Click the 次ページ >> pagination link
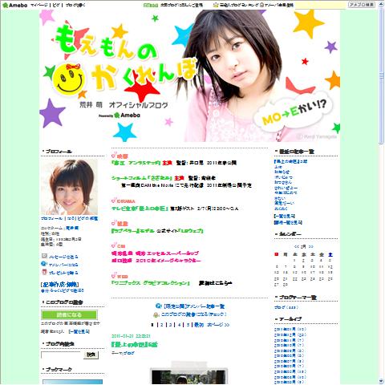The image size is (385, 385). pyautogui.click(x=218, y=325)
